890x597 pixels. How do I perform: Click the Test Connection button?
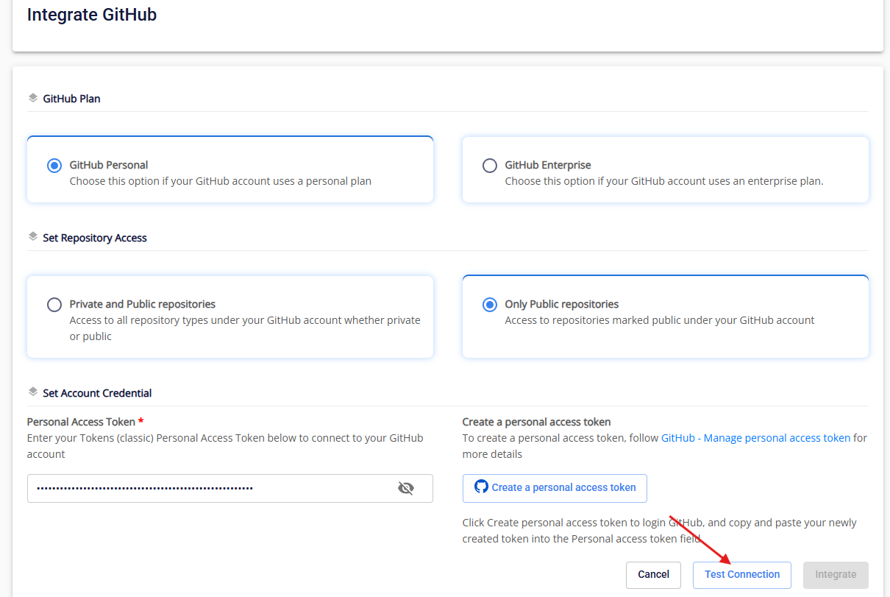[741, 575]
